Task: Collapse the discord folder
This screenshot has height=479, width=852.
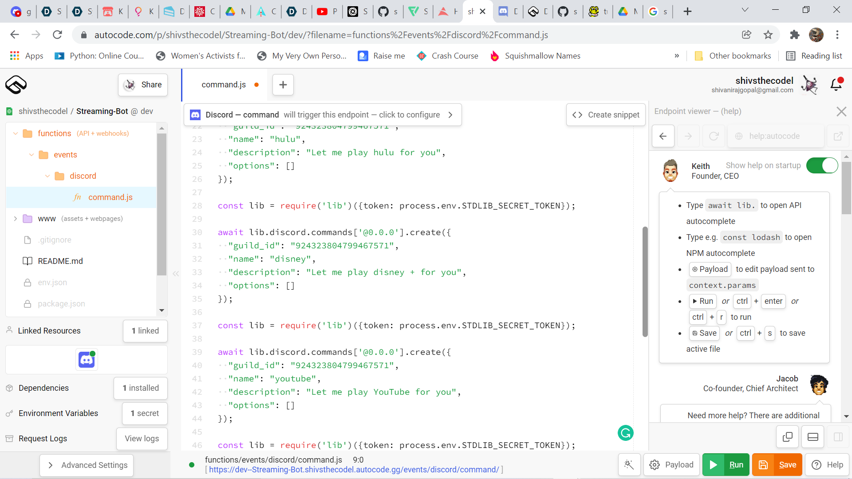Action: [47, 176]
